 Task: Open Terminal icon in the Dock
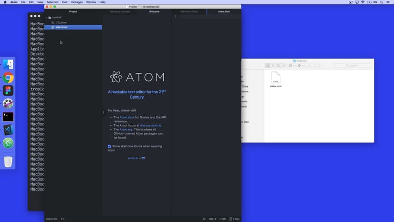point(8,117)
